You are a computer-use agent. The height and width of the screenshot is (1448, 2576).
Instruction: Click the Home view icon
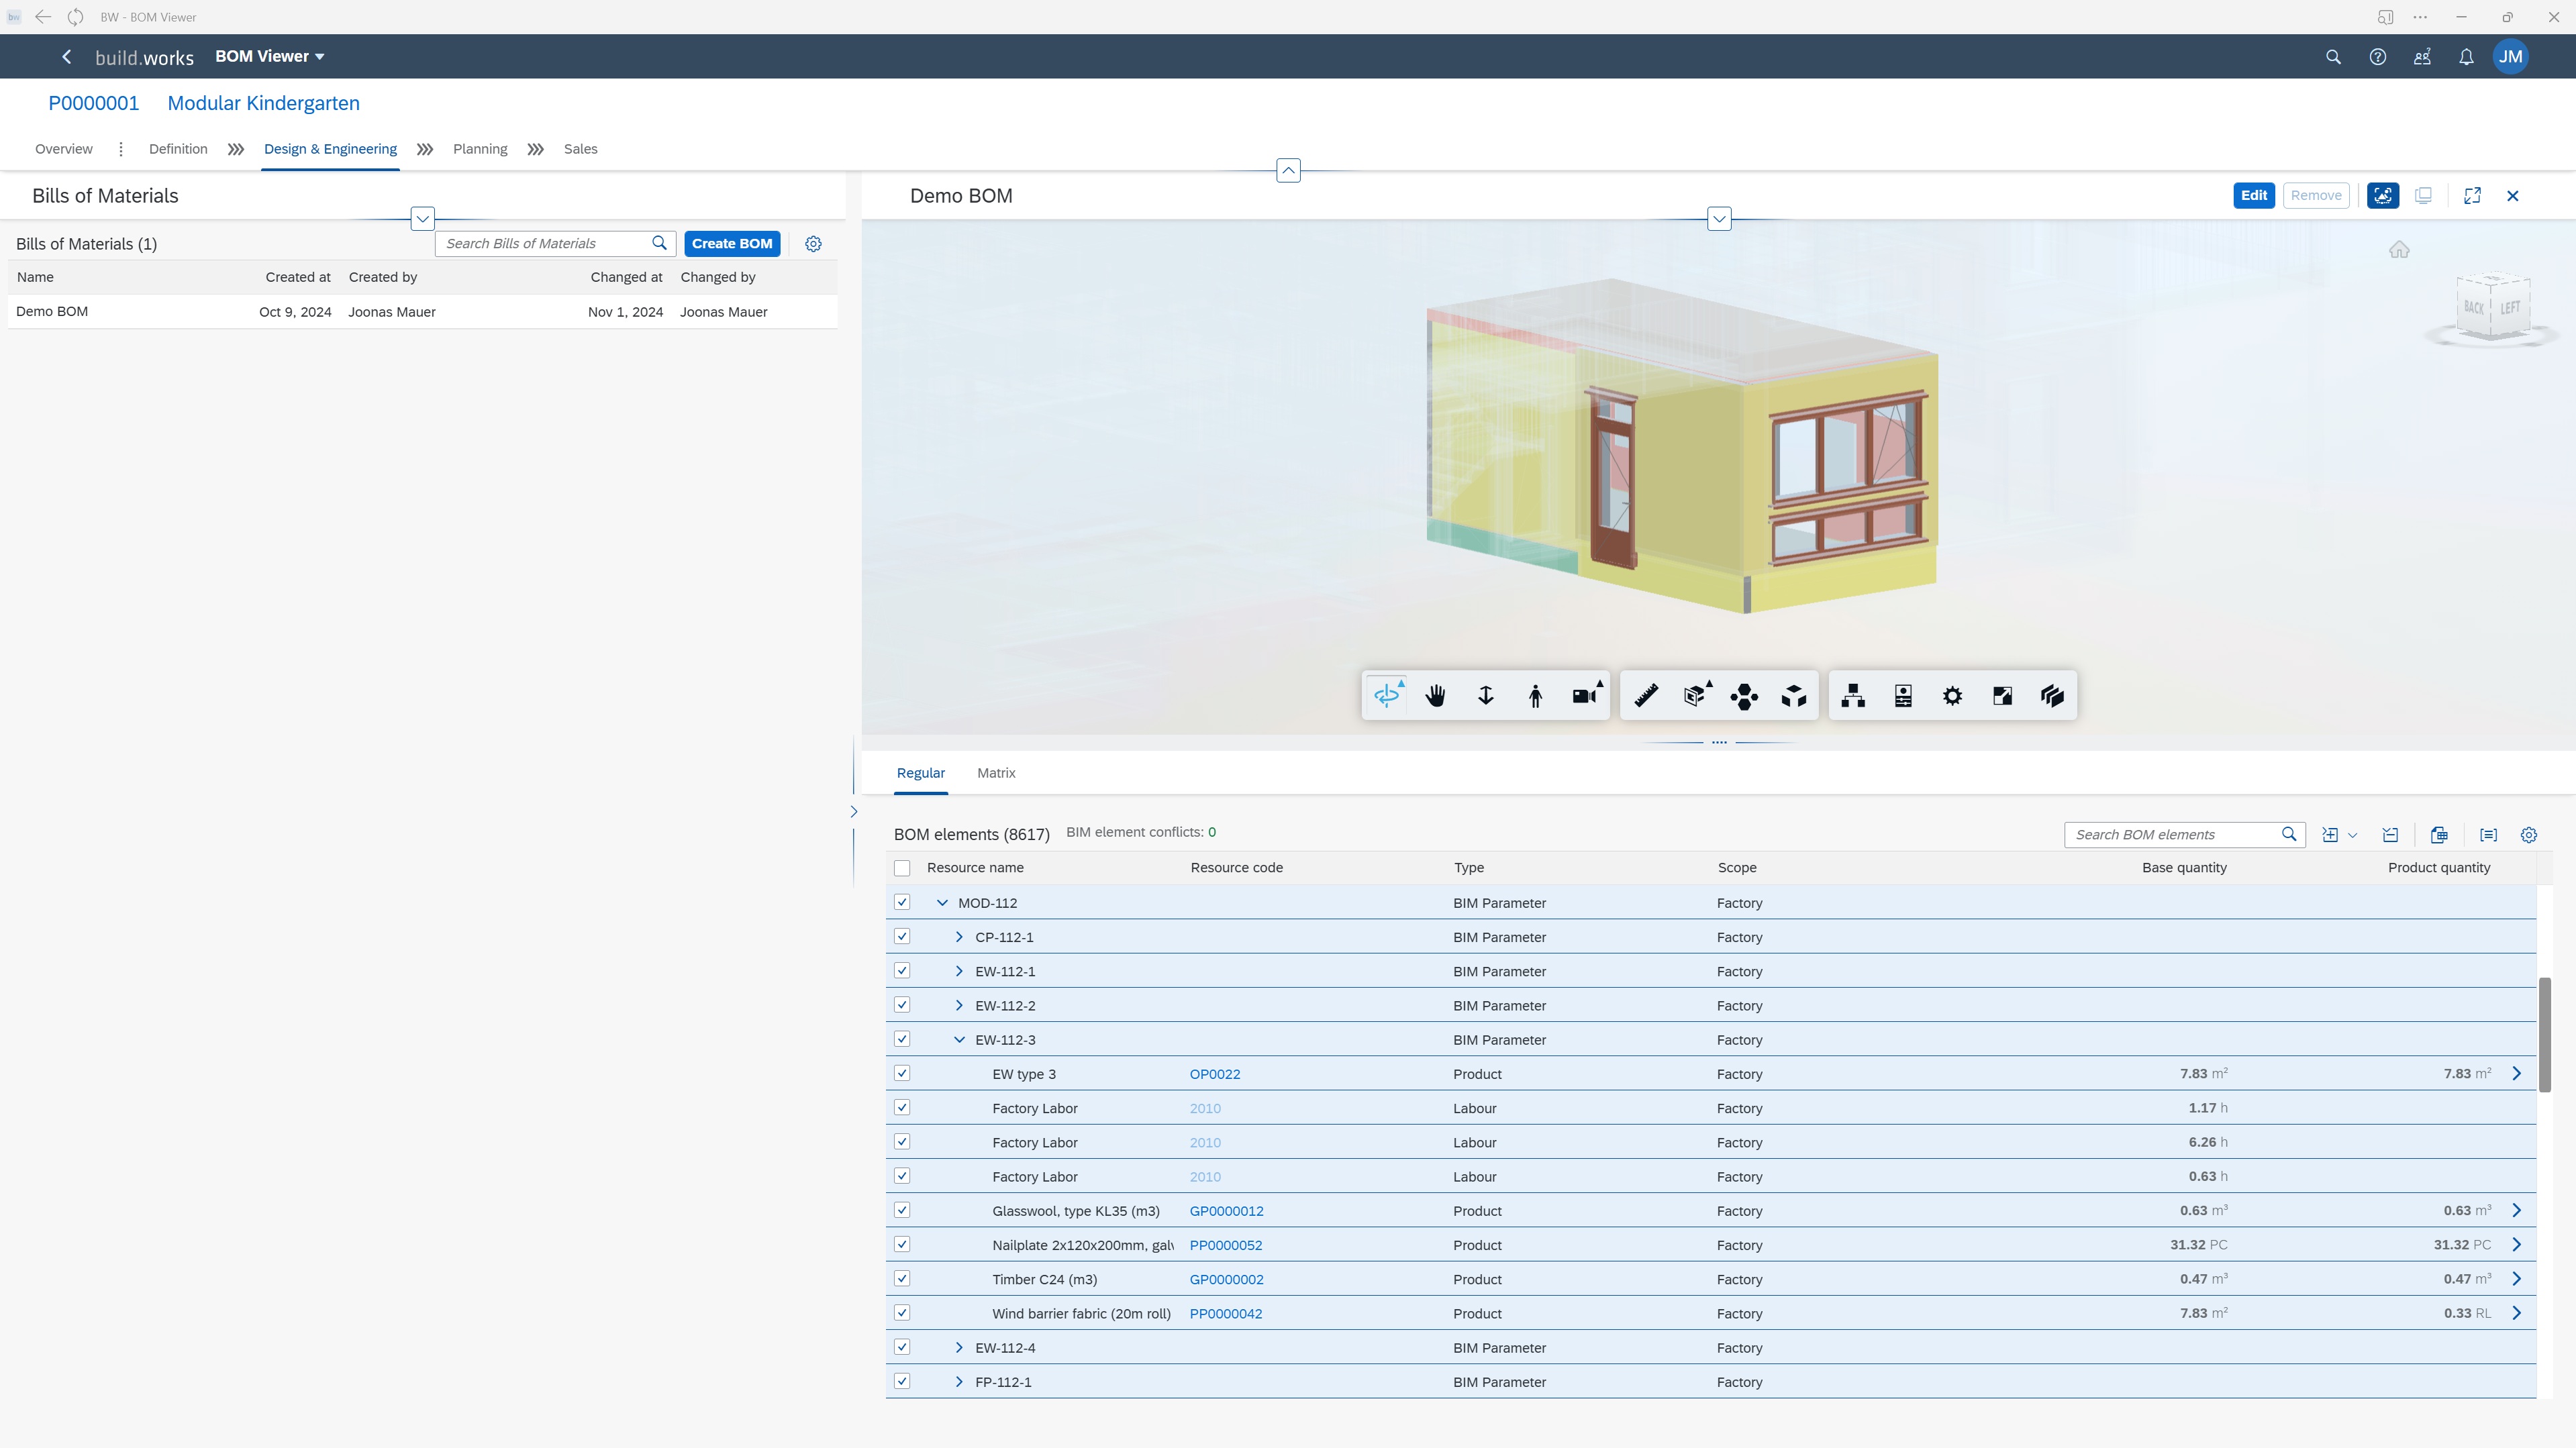click(x=2399, y=250)
